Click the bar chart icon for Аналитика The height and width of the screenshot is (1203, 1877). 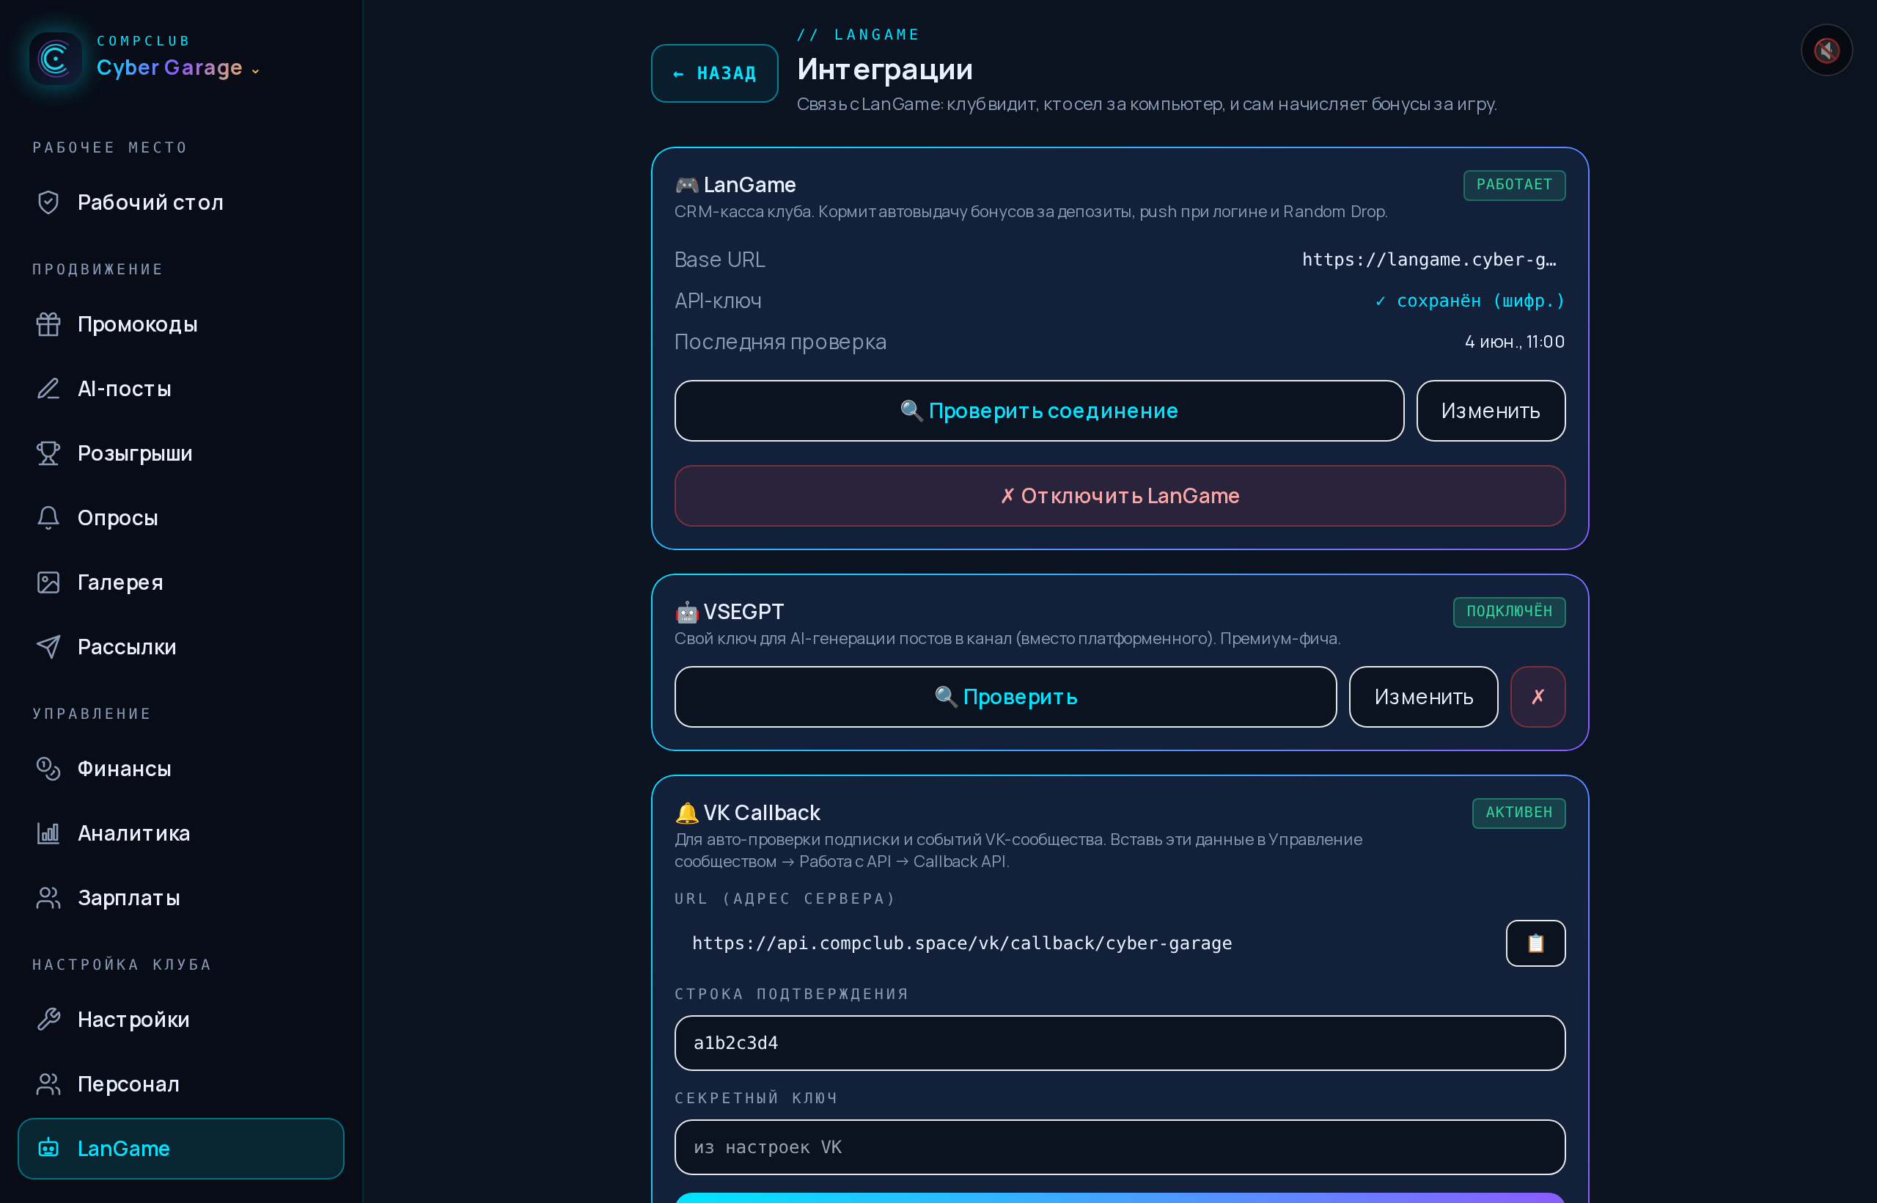click(x=48, y=833)
